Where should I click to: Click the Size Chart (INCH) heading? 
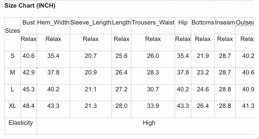(30, 6)
